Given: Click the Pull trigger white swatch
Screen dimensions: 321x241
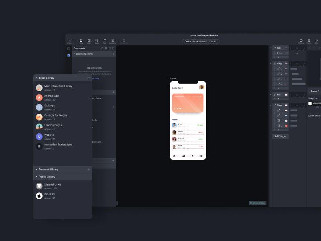Looking at the screenshot, I should point(286,95).
